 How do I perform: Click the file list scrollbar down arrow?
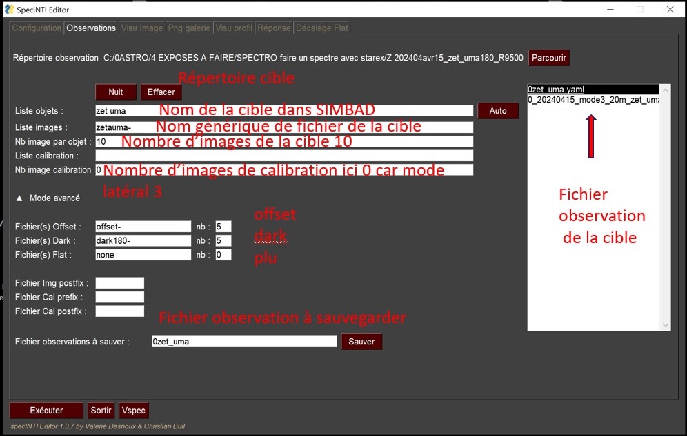[666, 325]
